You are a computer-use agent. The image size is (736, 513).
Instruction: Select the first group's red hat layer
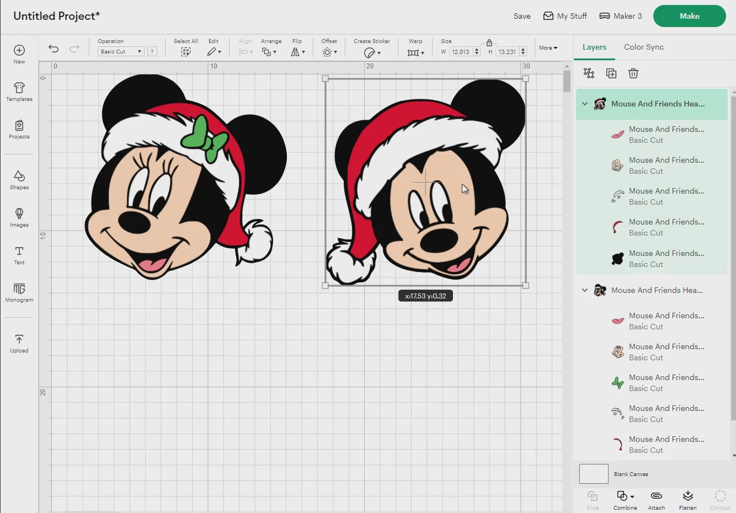point(652,227)
